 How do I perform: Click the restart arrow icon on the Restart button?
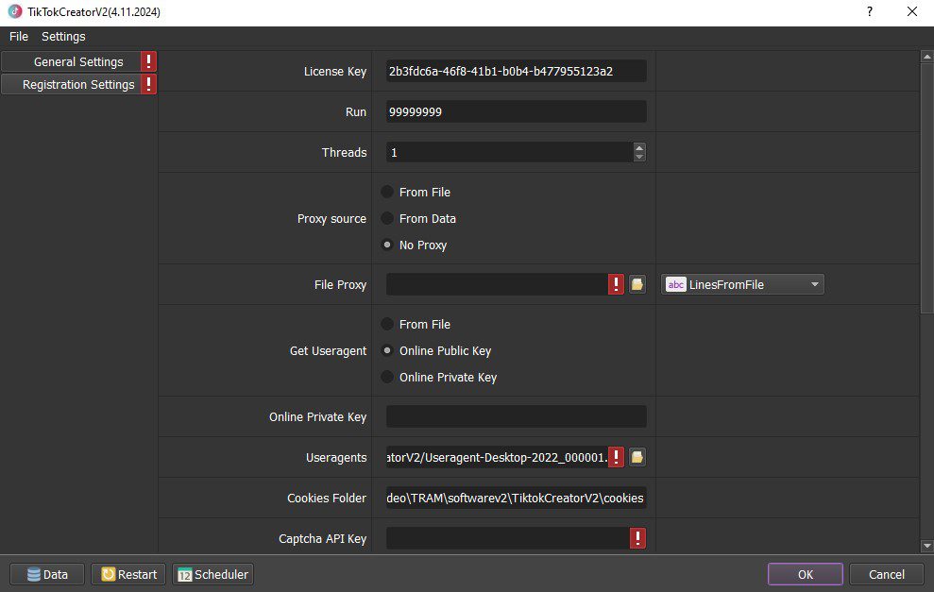[x=108, y=574]
